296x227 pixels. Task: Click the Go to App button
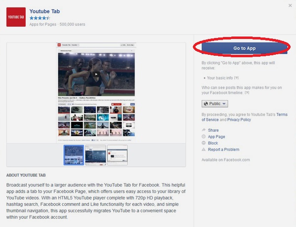(x=245, y=48)
